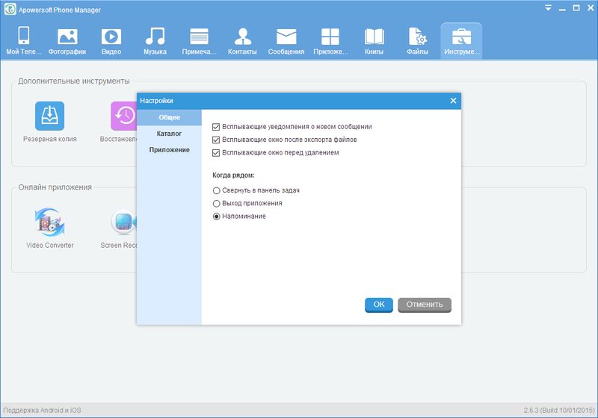Open the Инструменты toolbox section
Viewport: 598px width, 418px height.
pyautogui.click(x=461, y=41)
